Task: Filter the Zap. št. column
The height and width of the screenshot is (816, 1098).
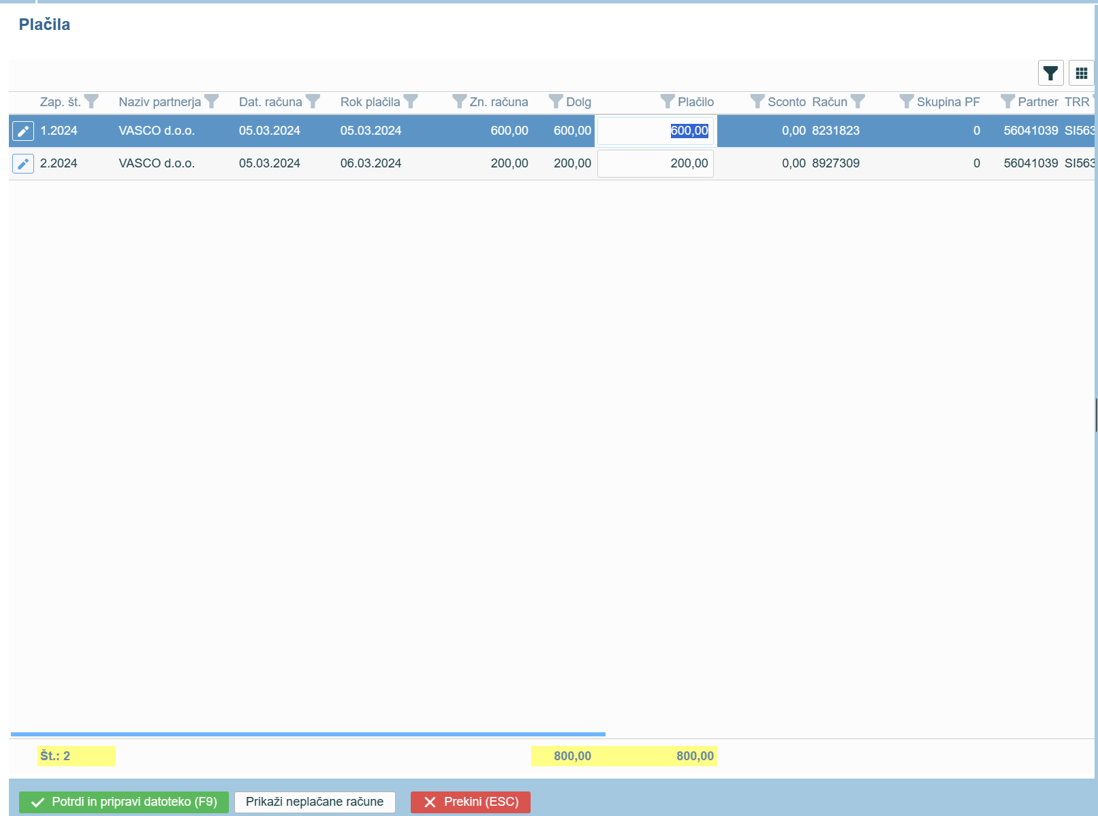Action: [91, 101]
